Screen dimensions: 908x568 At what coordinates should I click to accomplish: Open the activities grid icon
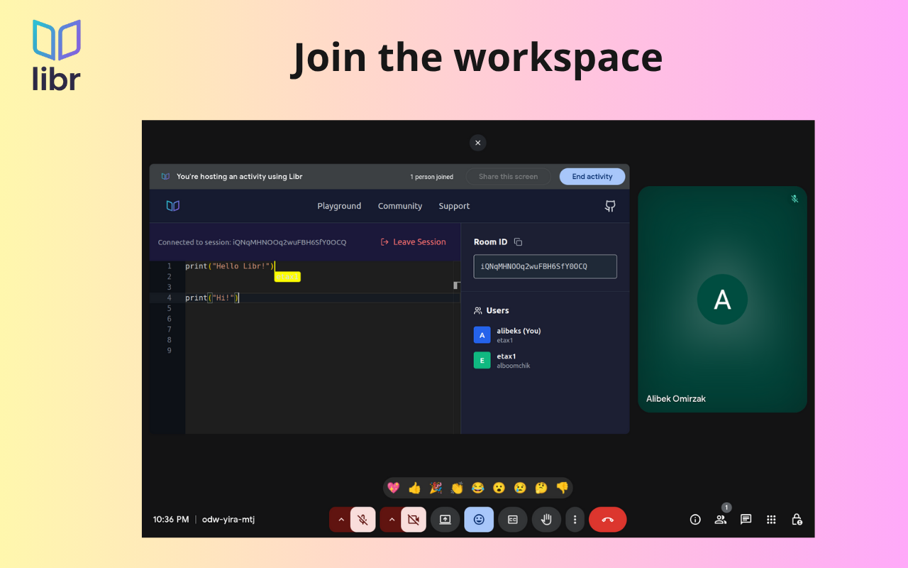coord(771,520)
